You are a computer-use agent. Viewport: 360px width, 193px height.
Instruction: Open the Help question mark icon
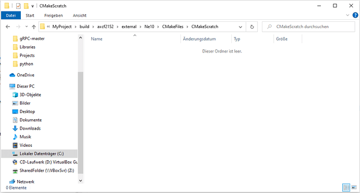[x=355, y=15]
